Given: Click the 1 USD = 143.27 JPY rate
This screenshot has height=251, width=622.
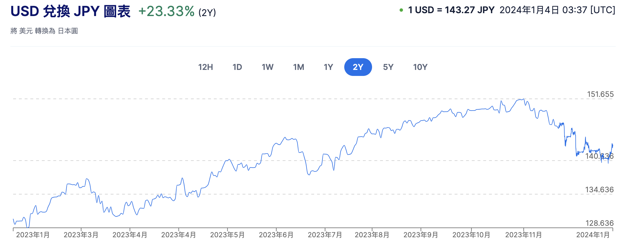Looking at the screenshot, I should pyautogui.click(x=451, y=10).
